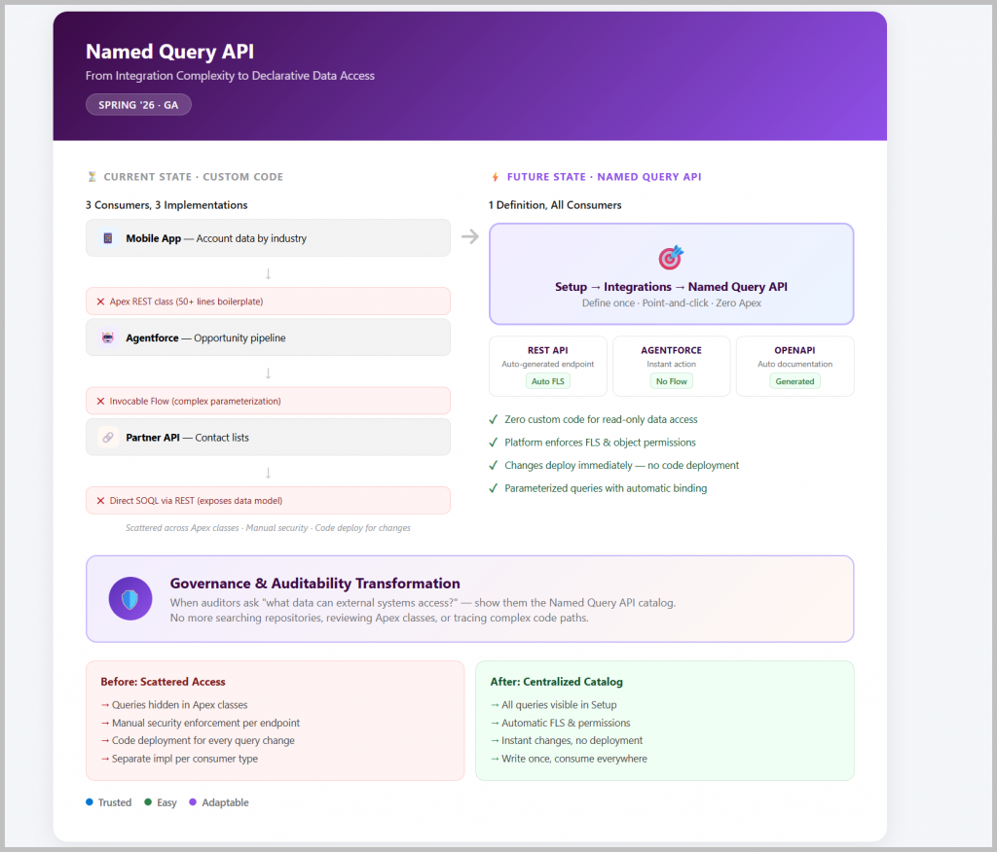Click the down arrow below Agentforce card
Screen dimensions: 997x852
click(x=268, y=373)
